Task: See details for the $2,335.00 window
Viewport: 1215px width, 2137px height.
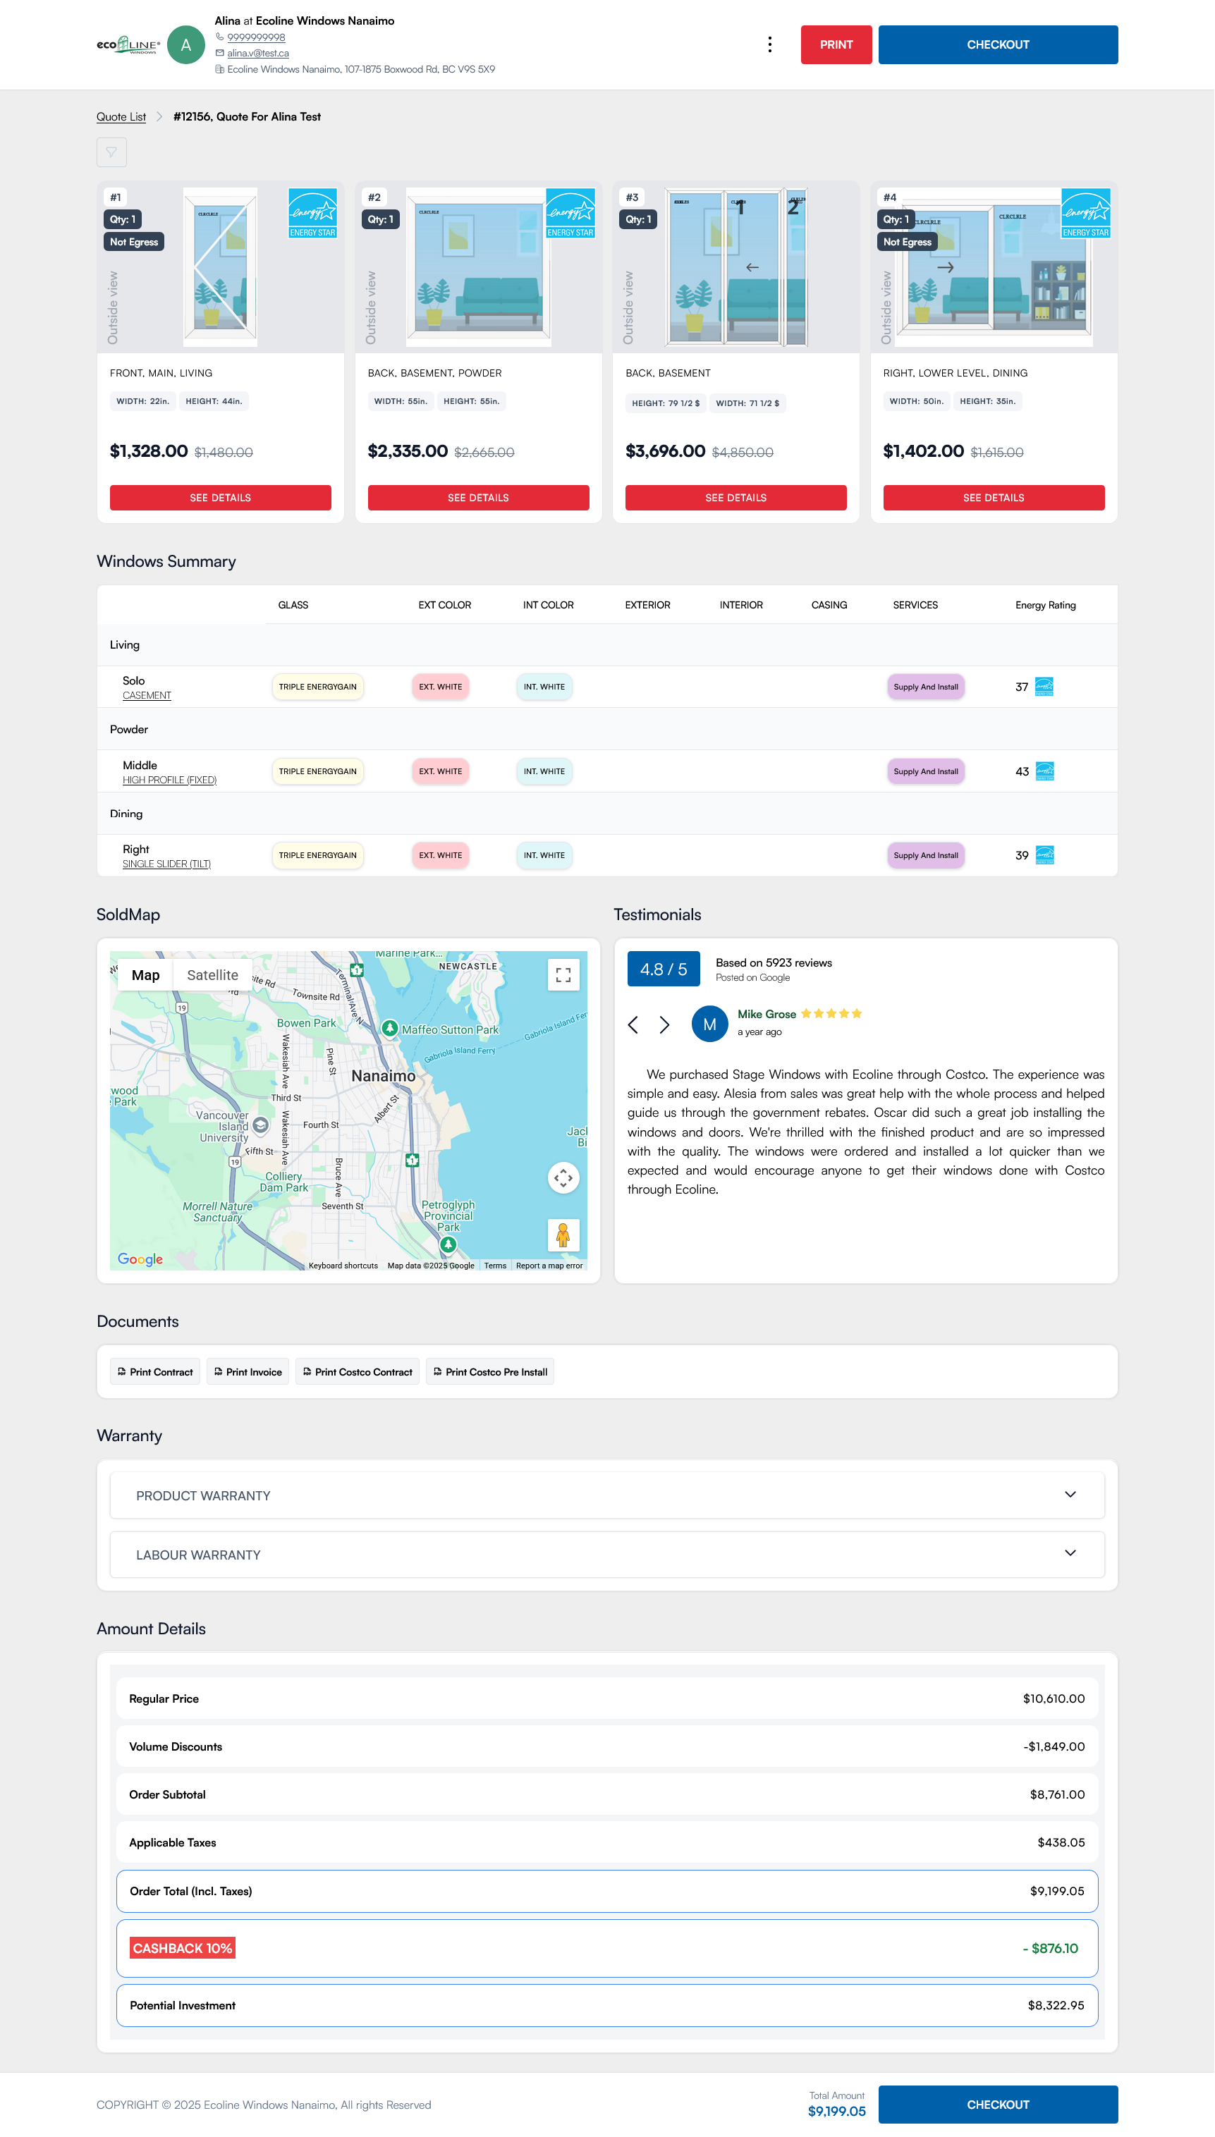Action: coord(477,498)
